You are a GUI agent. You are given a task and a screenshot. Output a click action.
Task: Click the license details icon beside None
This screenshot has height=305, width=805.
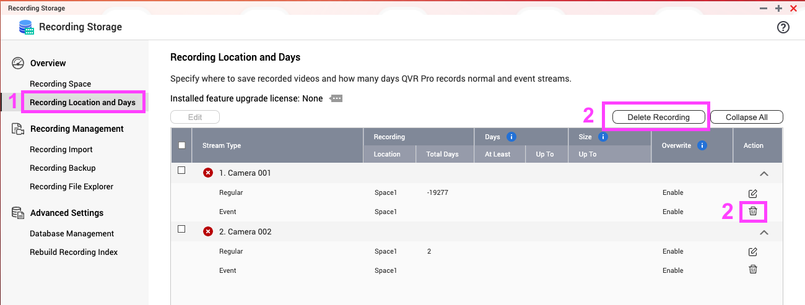point(336,98)
